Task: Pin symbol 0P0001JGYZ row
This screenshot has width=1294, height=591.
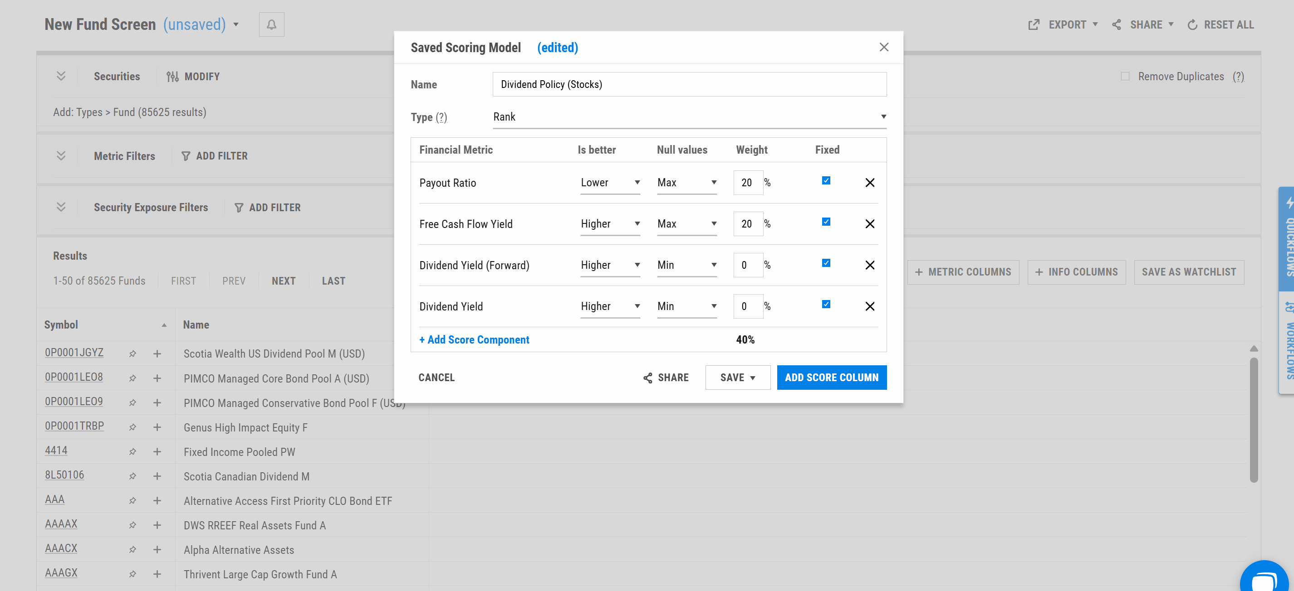Action: coord(132,354)
